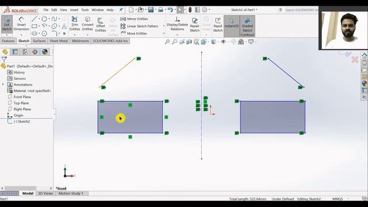
Task: Click the Search SOLIDWORKS Help field
Action: (301, 10)
